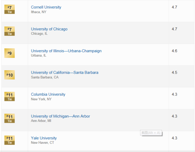Click the #7 Tie badge beside Cornell
This screenshot has width=195, height=152.
[9, 9]
